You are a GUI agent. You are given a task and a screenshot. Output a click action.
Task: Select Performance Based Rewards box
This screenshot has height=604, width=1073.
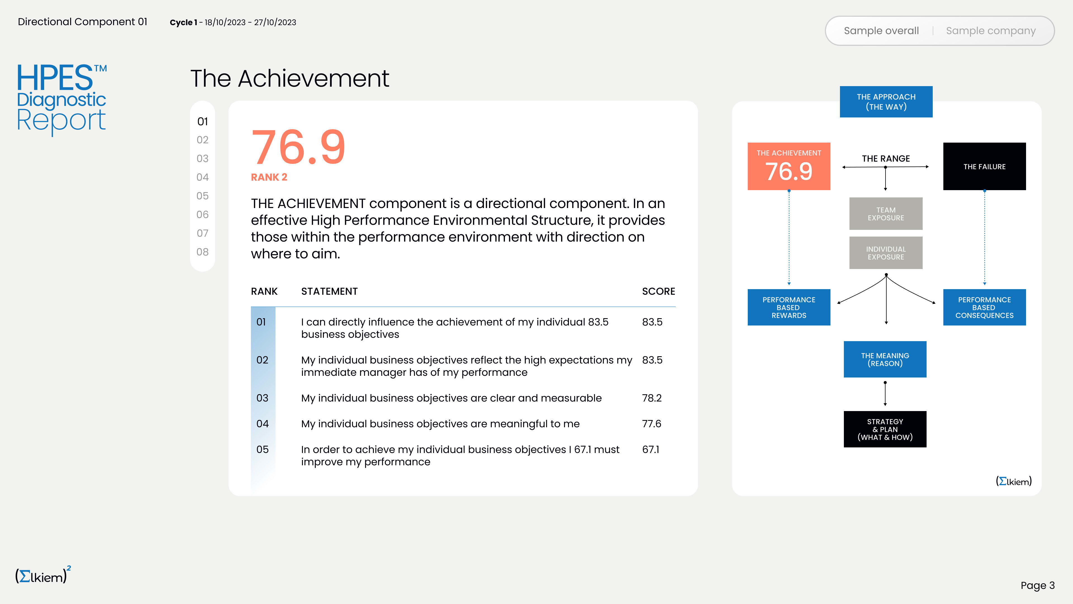tap(789, 307)
